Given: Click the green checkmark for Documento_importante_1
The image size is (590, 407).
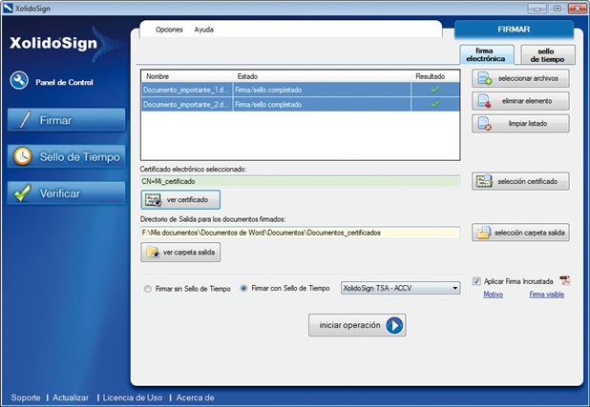Looking at the screenshot, I should point(435,90).
